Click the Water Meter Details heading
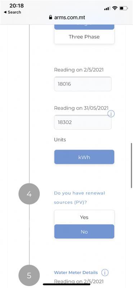This screenshot has height=288, width=133. [x=76, y=273]
